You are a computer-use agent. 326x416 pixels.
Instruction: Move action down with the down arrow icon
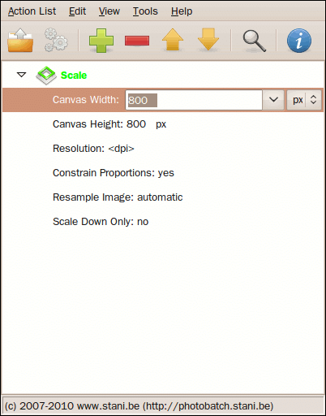[208, 40]
